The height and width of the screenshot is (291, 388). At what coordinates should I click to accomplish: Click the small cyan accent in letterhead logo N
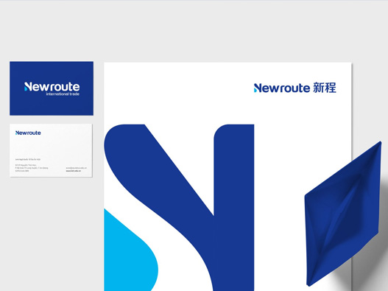pyautogui.click(x=255, y=90)
